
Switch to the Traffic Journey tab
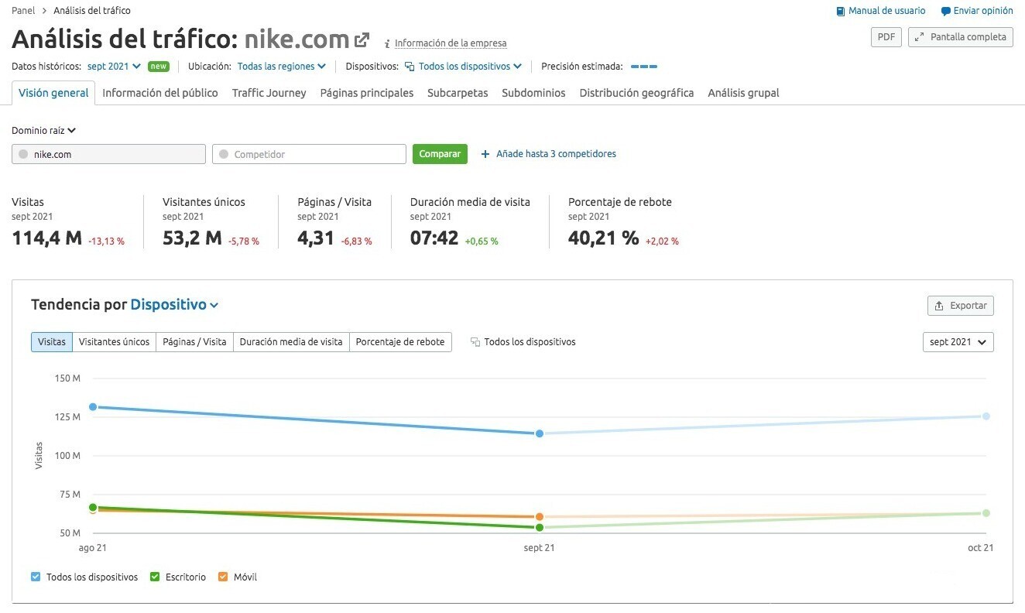(269, 93)
